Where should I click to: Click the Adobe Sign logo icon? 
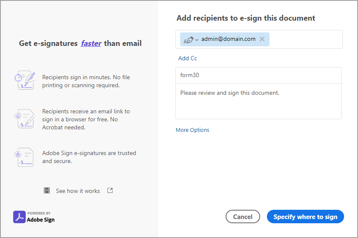[19, 217]
